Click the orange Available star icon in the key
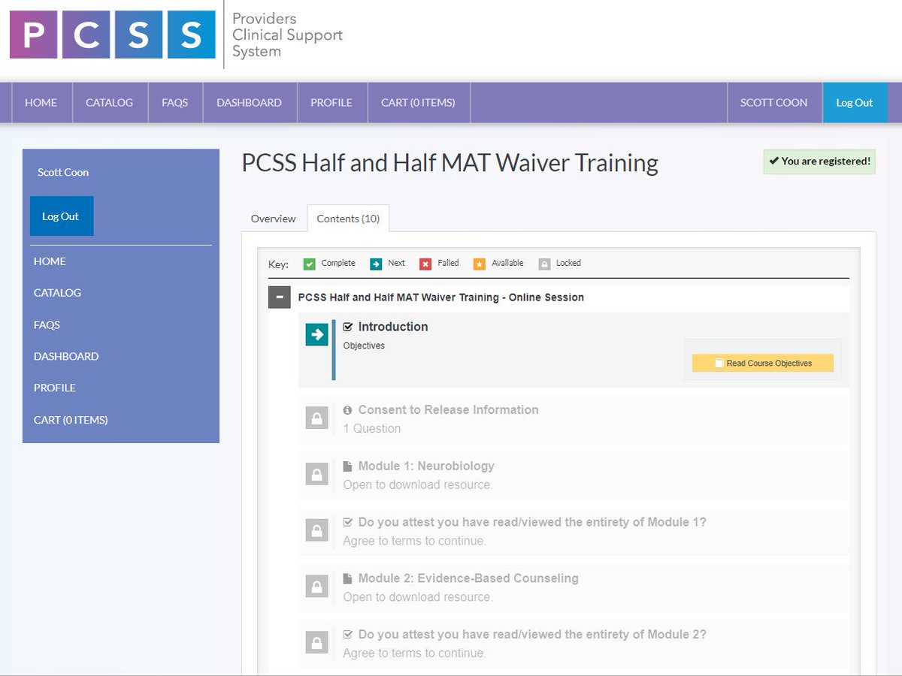Screen dimensions: 902x676 pos(480,264)
